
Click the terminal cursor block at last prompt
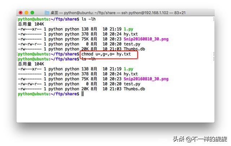pos(83,94)
